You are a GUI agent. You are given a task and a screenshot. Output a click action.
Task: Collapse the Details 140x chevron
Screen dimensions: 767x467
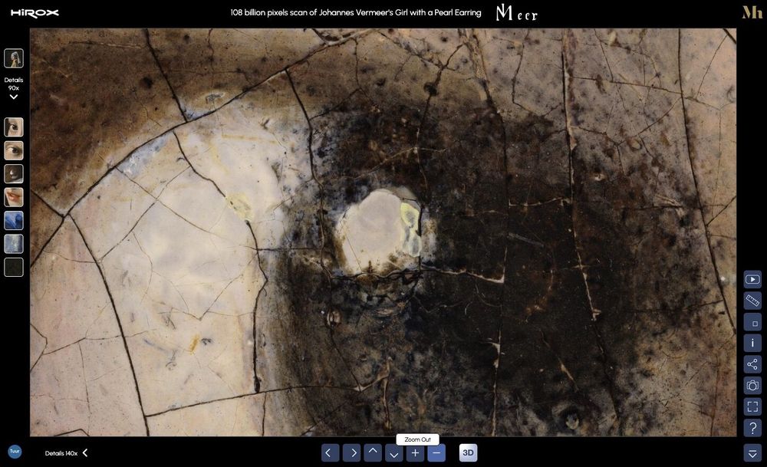(85, 453)
